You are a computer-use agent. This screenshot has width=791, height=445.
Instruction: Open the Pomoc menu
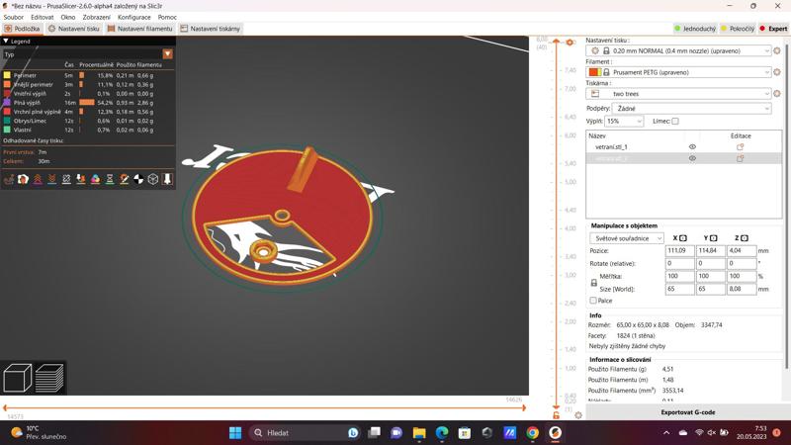tap(167, 17)
